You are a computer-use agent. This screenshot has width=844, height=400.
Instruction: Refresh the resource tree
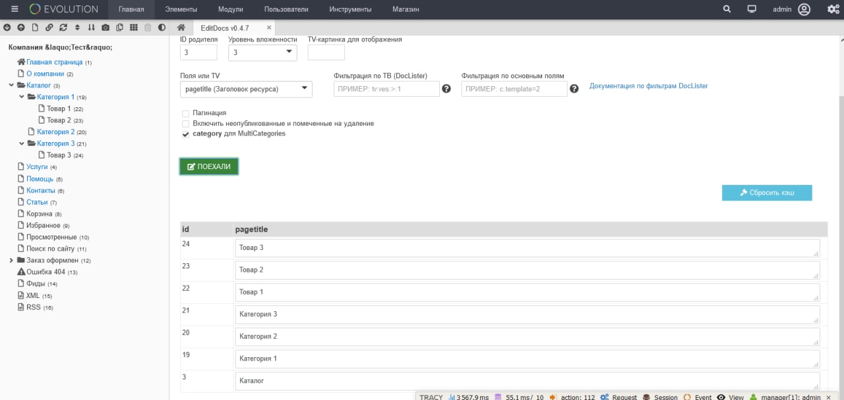pyautogui.click(x=63, y=28)
